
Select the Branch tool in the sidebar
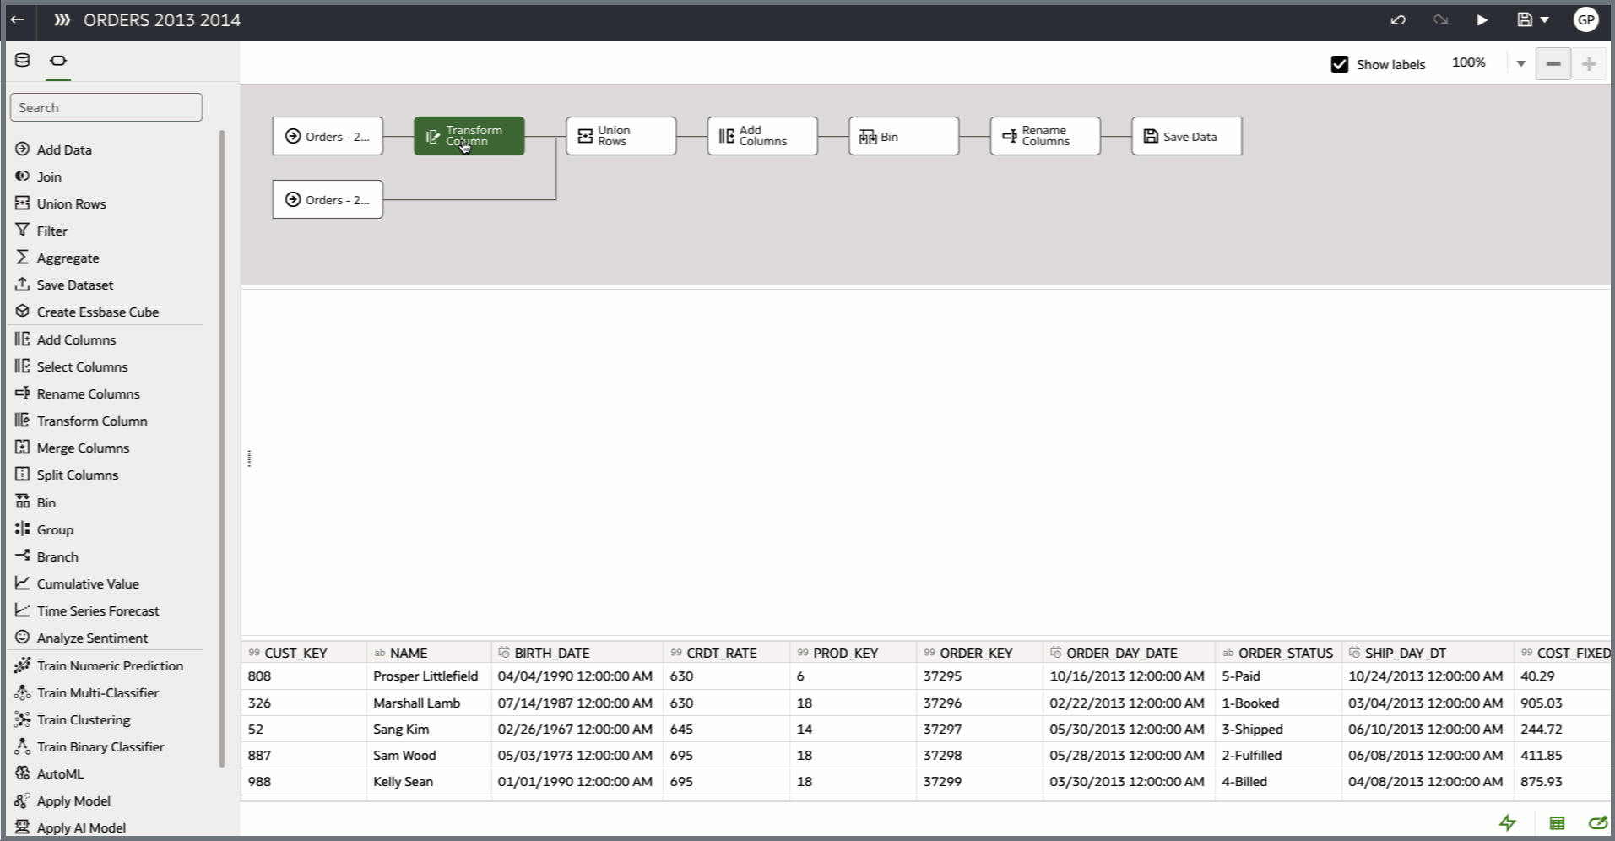pos(57,556)
